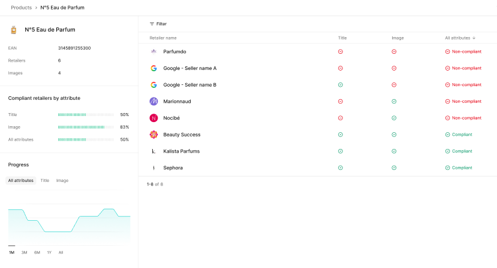This screenshot has height=268, width=497.
Task: Click Parfumdo's red title status icon
Action: coord(341,51)
